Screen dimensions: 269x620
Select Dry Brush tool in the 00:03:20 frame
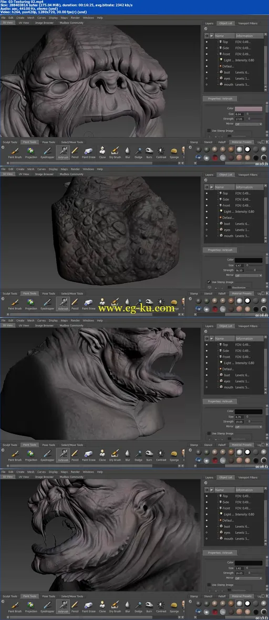pos(115,152)
